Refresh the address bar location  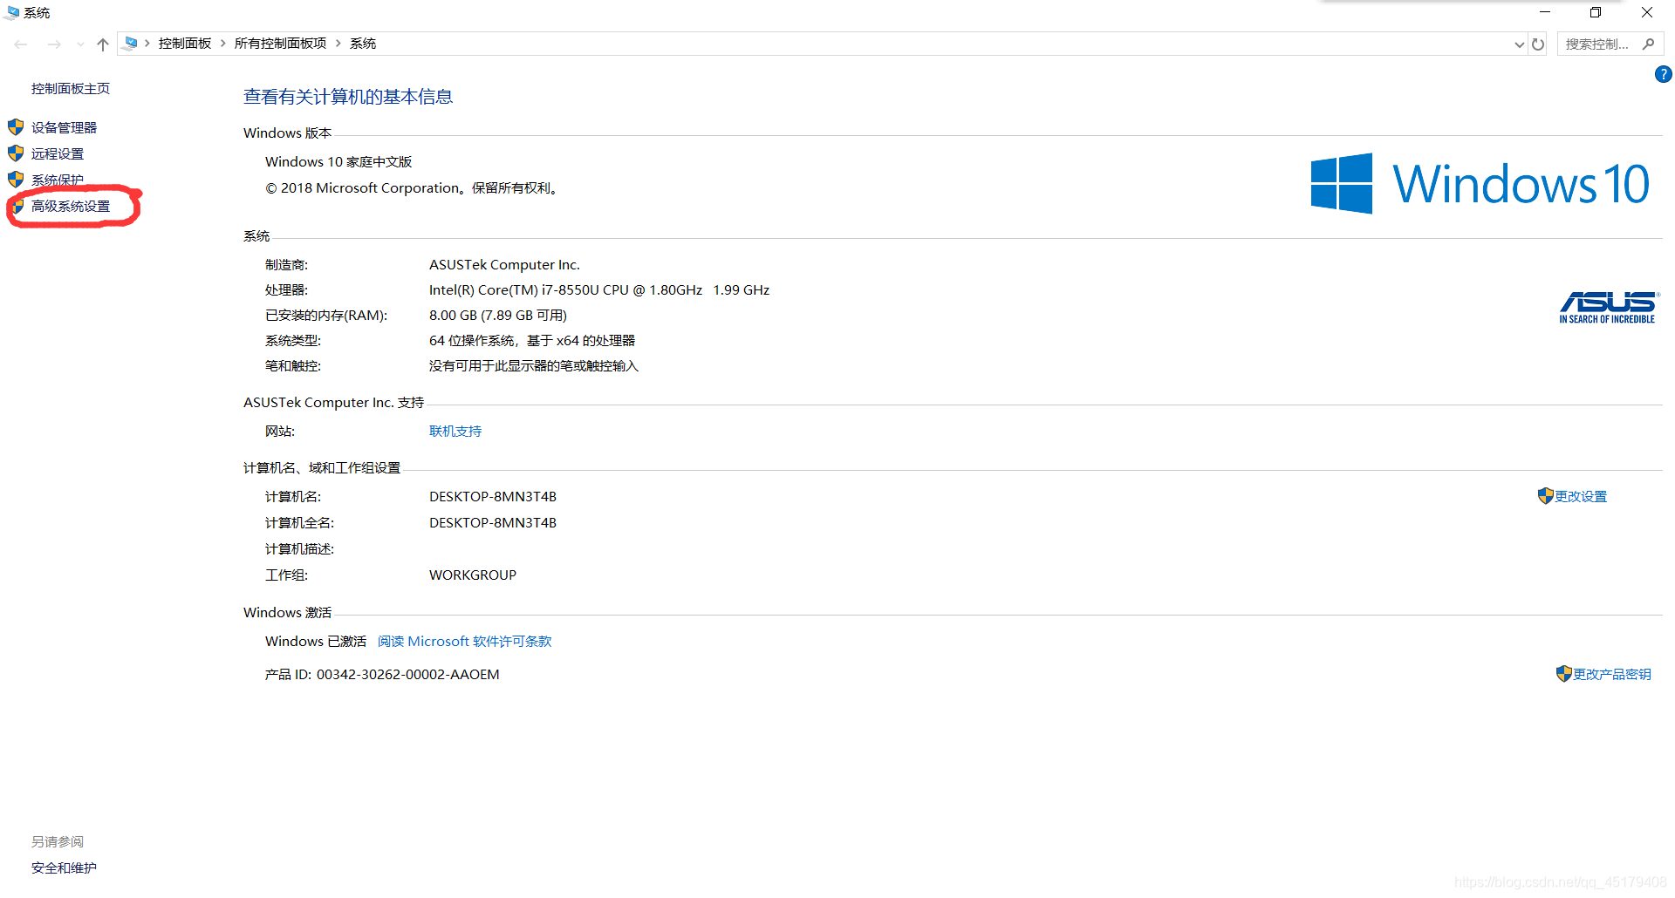[x=1538, y=44]
